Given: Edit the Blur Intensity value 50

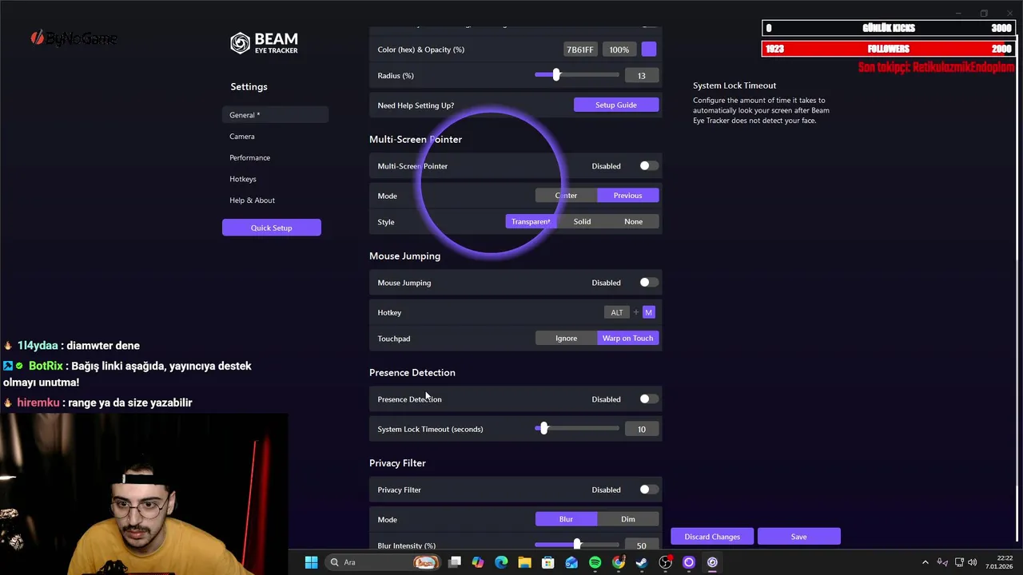Looking at the screenshot, I should [642, 546].
